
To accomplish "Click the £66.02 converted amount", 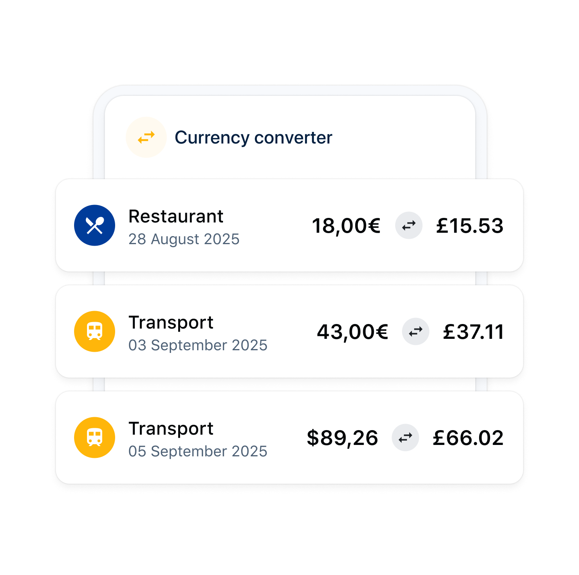I will tap(468, 438).
